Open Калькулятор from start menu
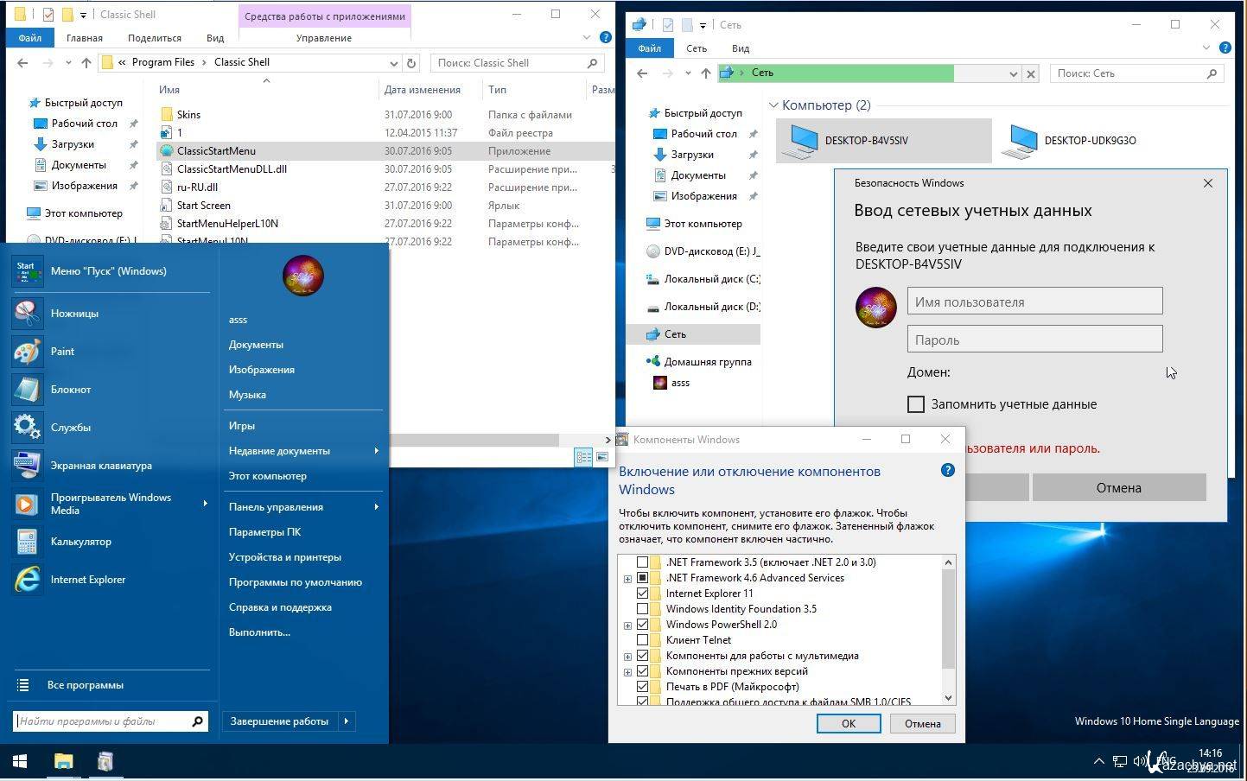This screenshot has height=781, width=1247. pyautogui.click(x=80, y=542)
